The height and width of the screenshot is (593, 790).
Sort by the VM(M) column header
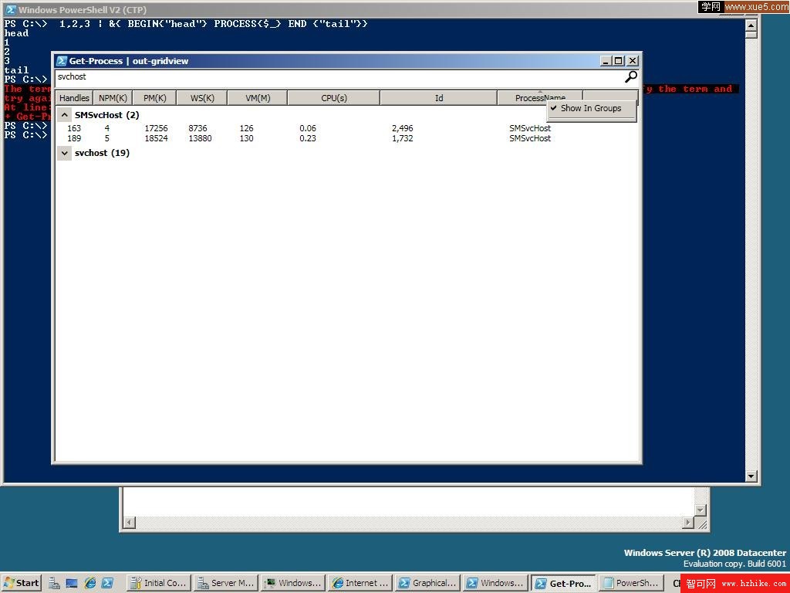click(258, 98)
